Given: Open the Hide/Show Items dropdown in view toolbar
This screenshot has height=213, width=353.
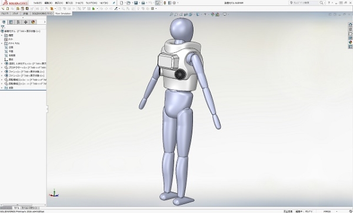Looking at the screenshot, I should pos(205,14).
